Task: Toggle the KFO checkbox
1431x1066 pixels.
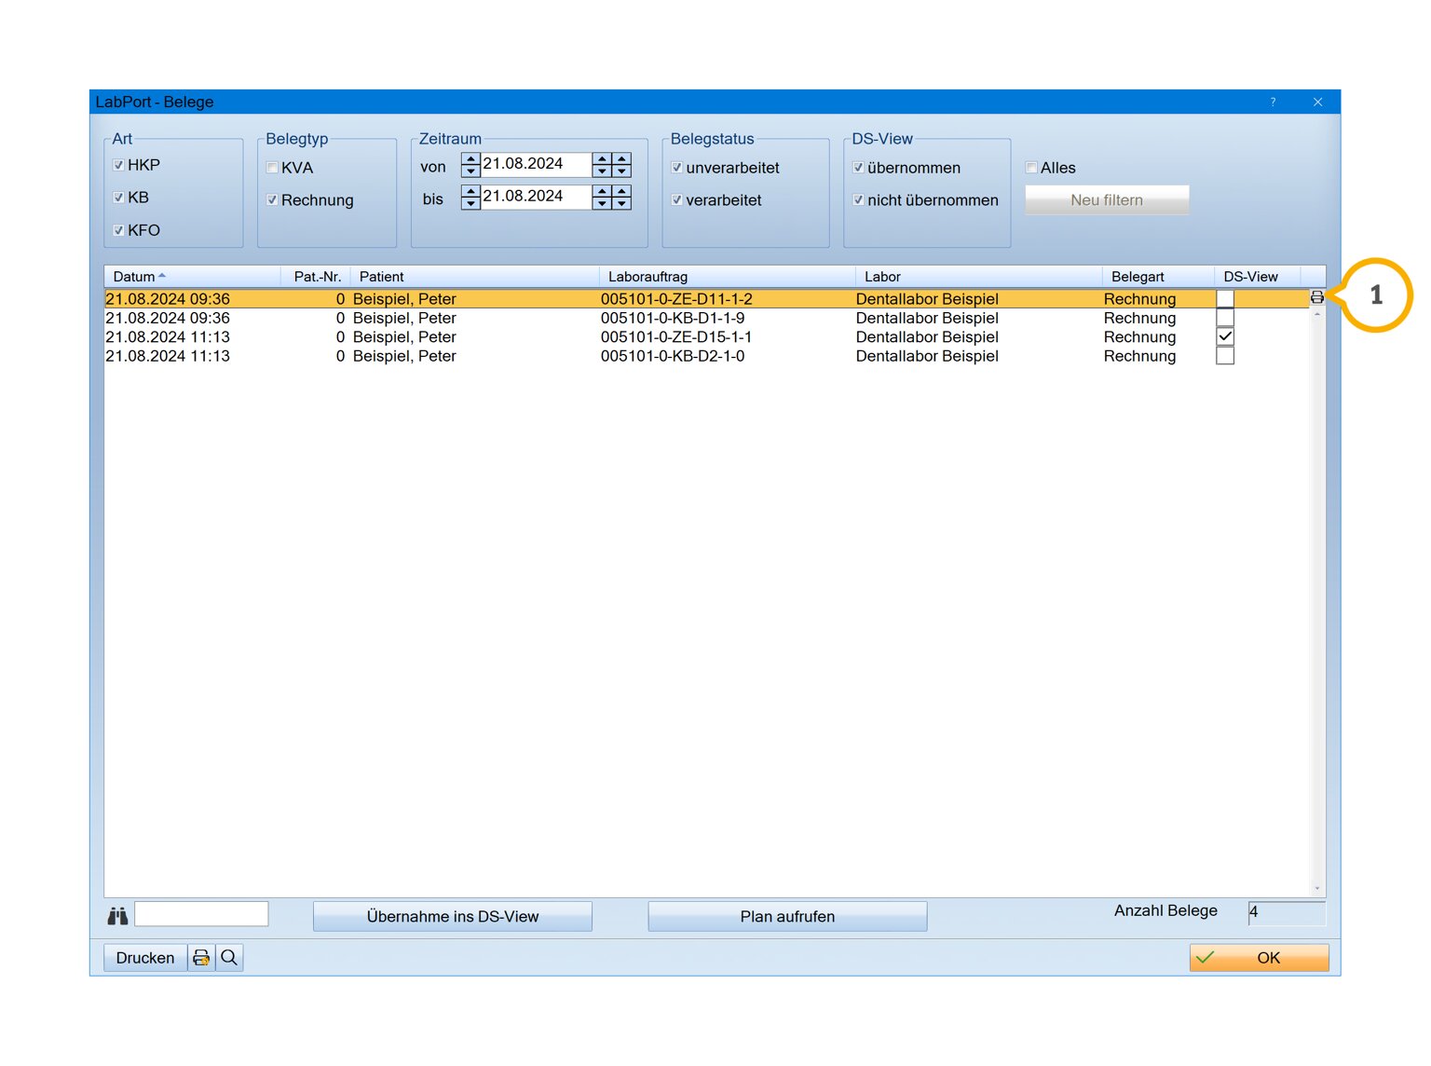Action: coord(118,230)
